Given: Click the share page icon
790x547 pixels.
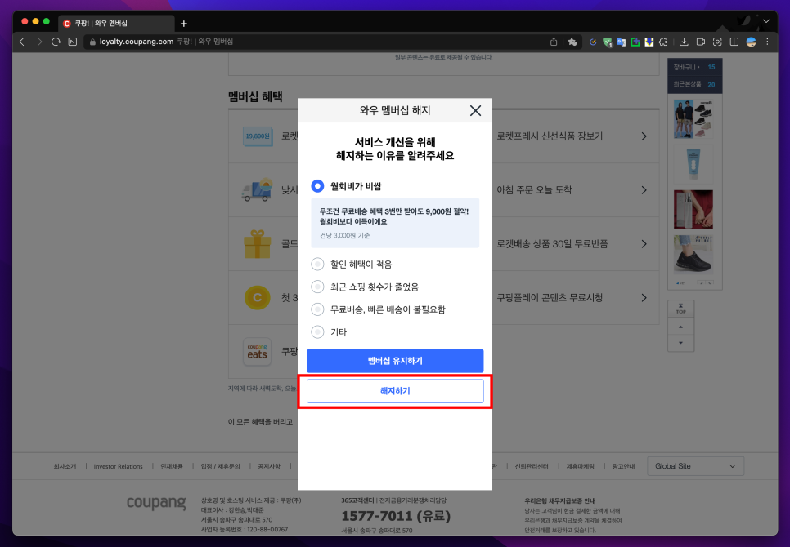Looking at the screenshot, I should point(554,42).
